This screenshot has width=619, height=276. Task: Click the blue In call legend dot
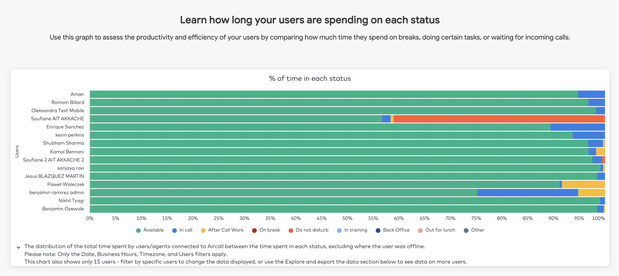[x=175, y=230]
